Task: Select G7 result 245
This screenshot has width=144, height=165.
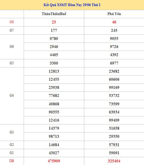Action: click(114, 30)
